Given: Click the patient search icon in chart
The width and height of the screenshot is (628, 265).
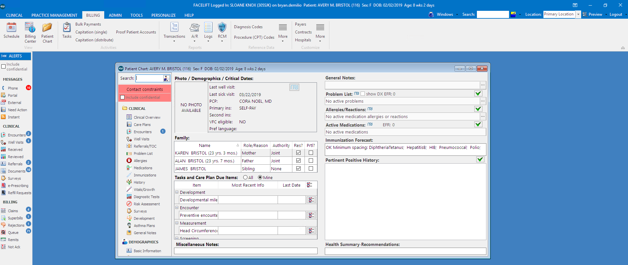Looking at the screenshot, I should pos(166,78).
